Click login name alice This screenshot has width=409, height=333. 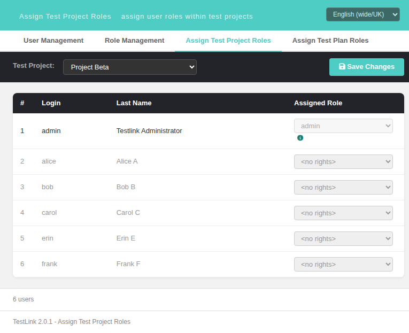[x=49, y=161]
